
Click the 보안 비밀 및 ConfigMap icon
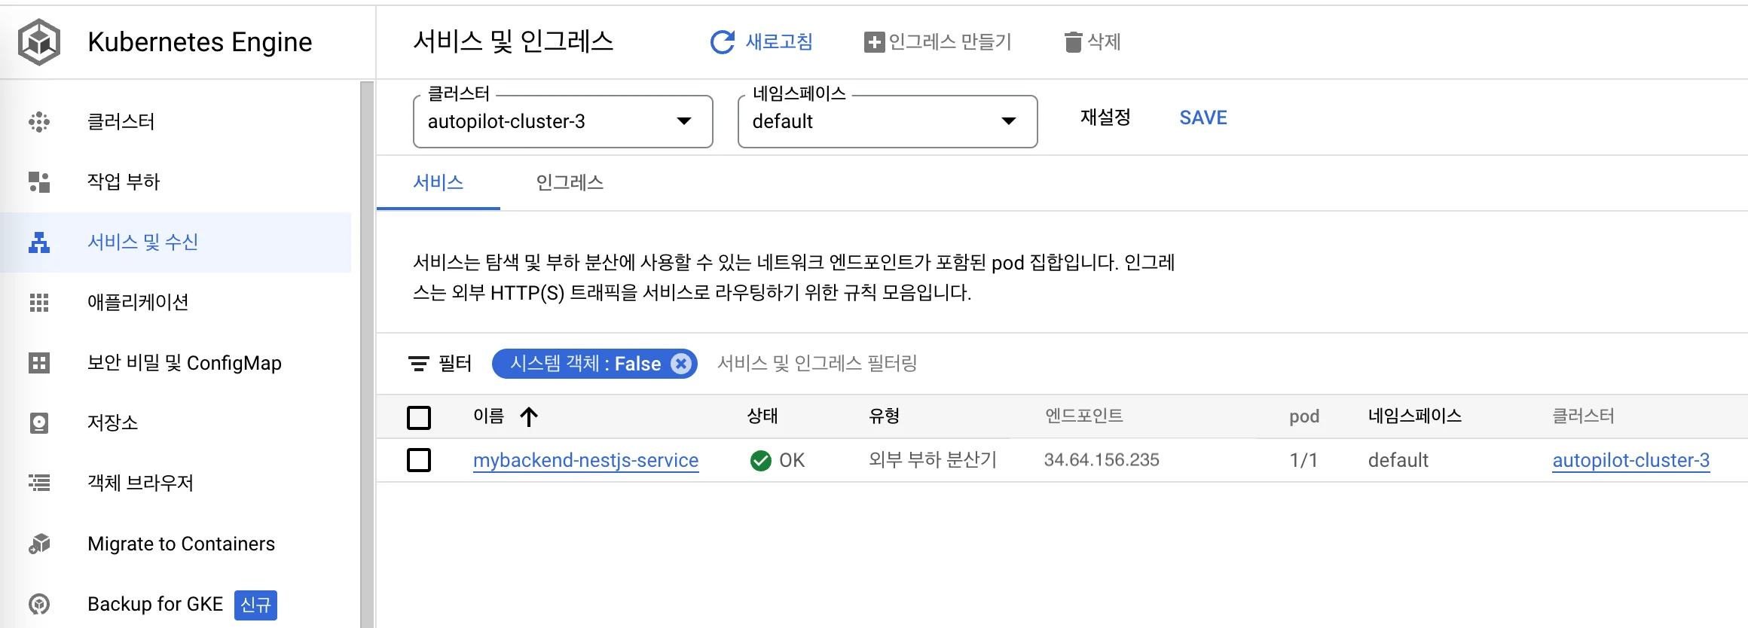(39, 363)
